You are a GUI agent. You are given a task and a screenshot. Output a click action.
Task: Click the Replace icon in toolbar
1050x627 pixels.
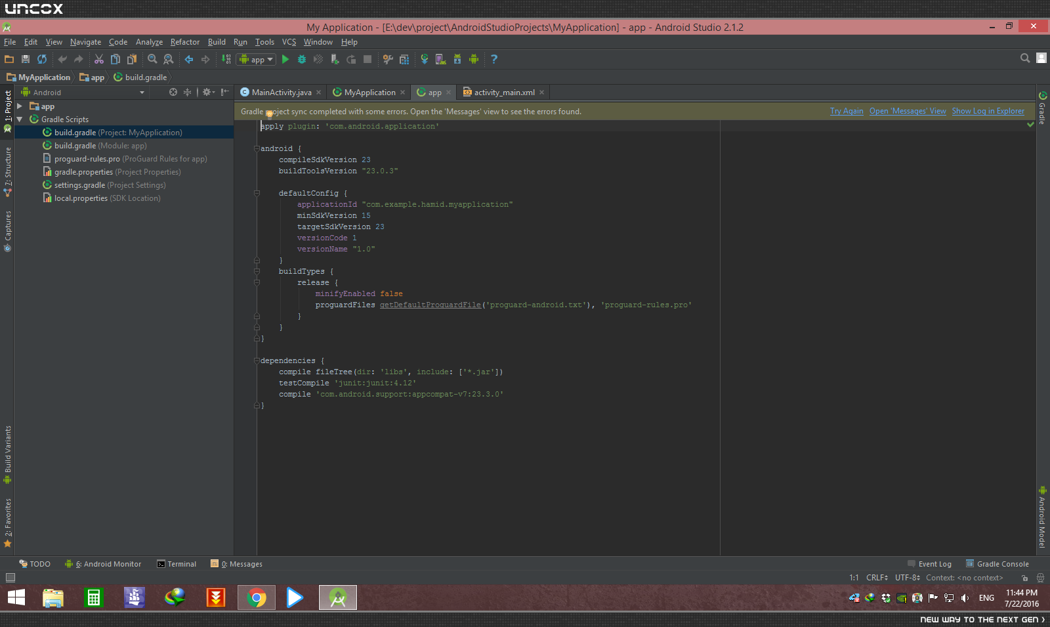click(168, 59)
